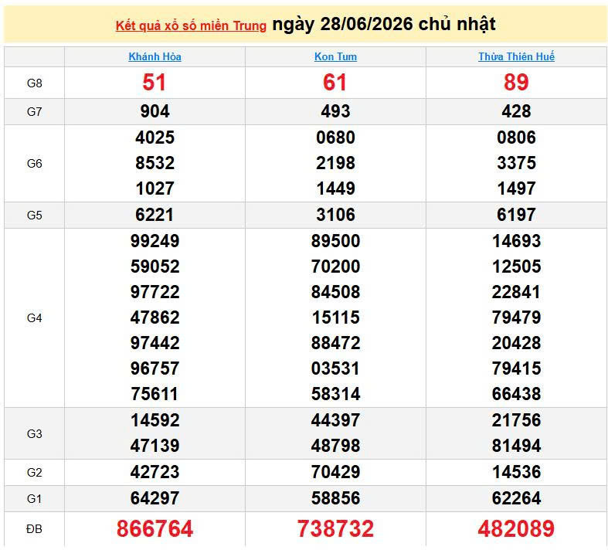This screenshot has height=550, width=608.
Task: Click G4 number 15115
Action: 335,317
